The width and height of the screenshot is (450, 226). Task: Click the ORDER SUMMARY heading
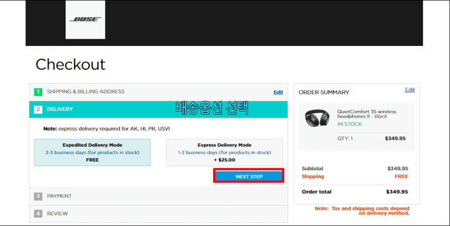(x=324, y=92)
